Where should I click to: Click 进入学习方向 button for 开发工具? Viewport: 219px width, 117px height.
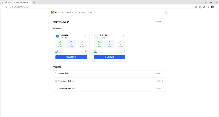[x=109, y=57]
